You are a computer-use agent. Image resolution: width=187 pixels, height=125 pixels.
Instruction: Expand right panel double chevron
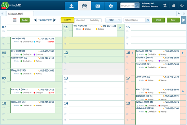[x=184, y=14]
